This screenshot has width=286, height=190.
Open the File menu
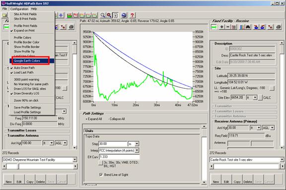[x=4, y=9]
